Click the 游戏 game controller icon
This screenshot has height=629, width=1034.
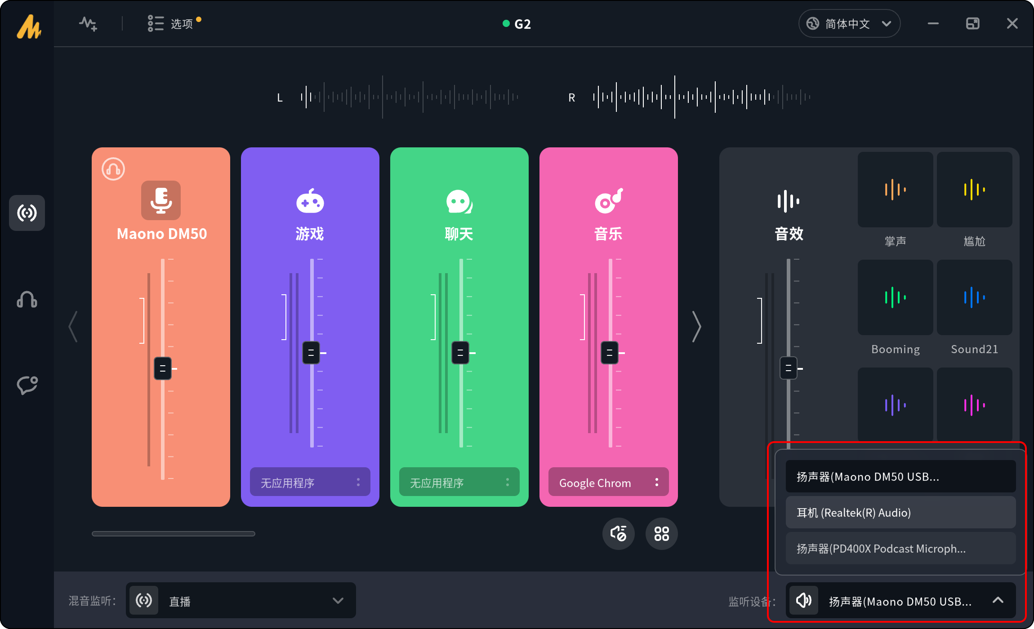[x=310, y=201]
